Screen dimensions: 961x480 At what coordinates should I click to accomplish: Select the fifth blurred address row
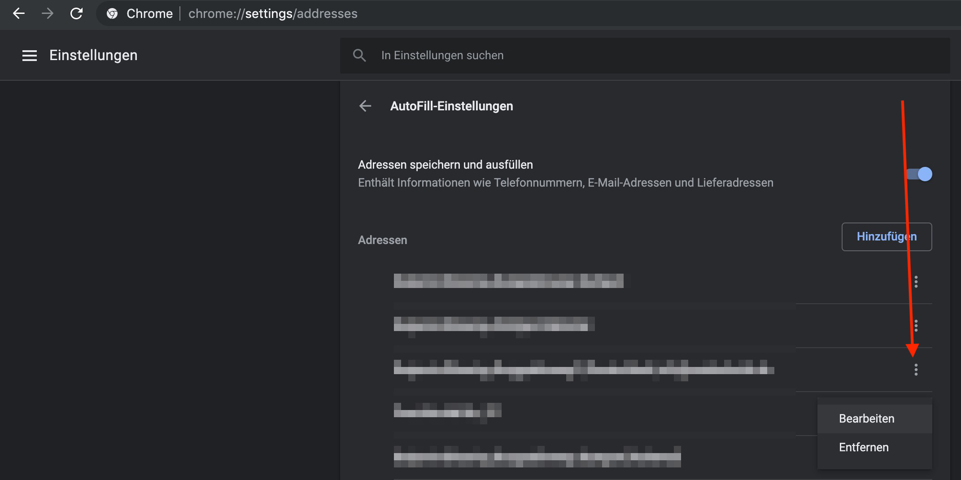[x=537, y=457]
